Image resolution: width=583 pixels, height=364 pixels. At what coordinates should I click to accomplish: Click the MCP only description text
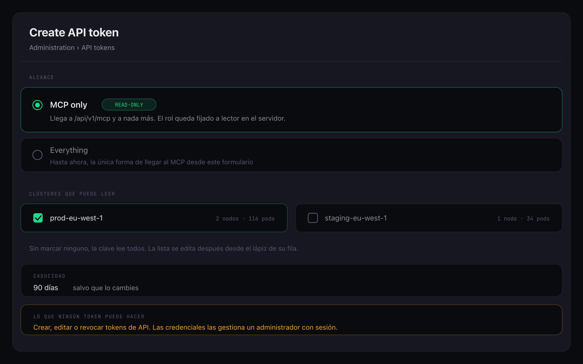168,118
